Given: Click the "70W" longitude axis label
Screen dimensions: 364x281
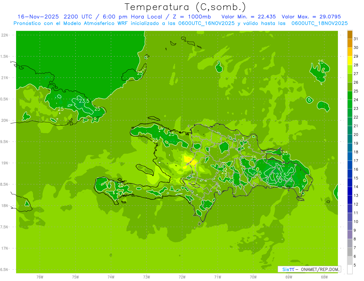Looking at the screenshot, I should [253, 277].
